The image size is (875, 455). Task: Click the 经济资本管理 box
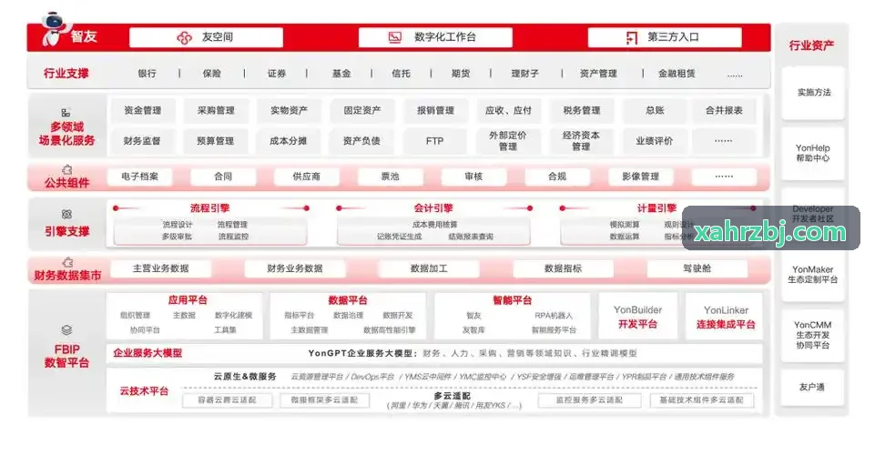[x=581, y=141]
